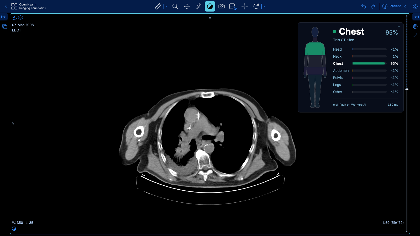Click the Other row label
The image size is (420, 236).
tap(338, 92)
